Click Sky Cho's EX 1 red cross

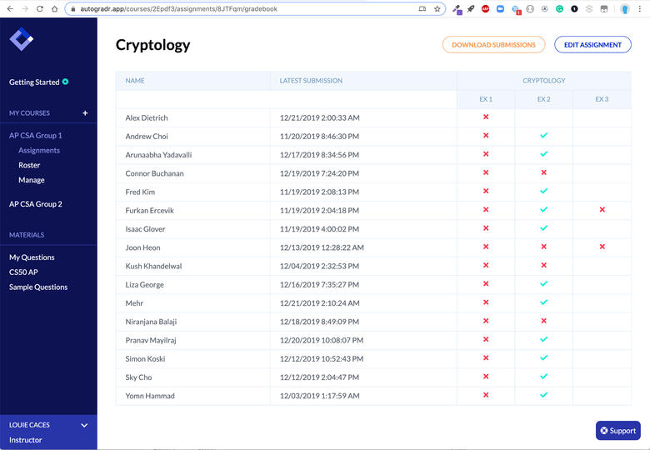486,377
